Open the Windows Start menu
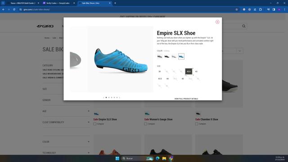This screenshot has height=162, width=288. (x=117, y=158)
